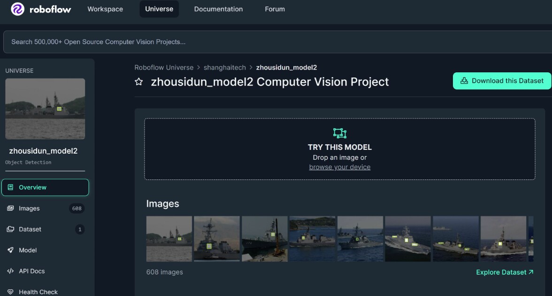Viewport: 552px width, 296px height.
Task: Star the zhousidun_model2 project
Action: (139, 82)
